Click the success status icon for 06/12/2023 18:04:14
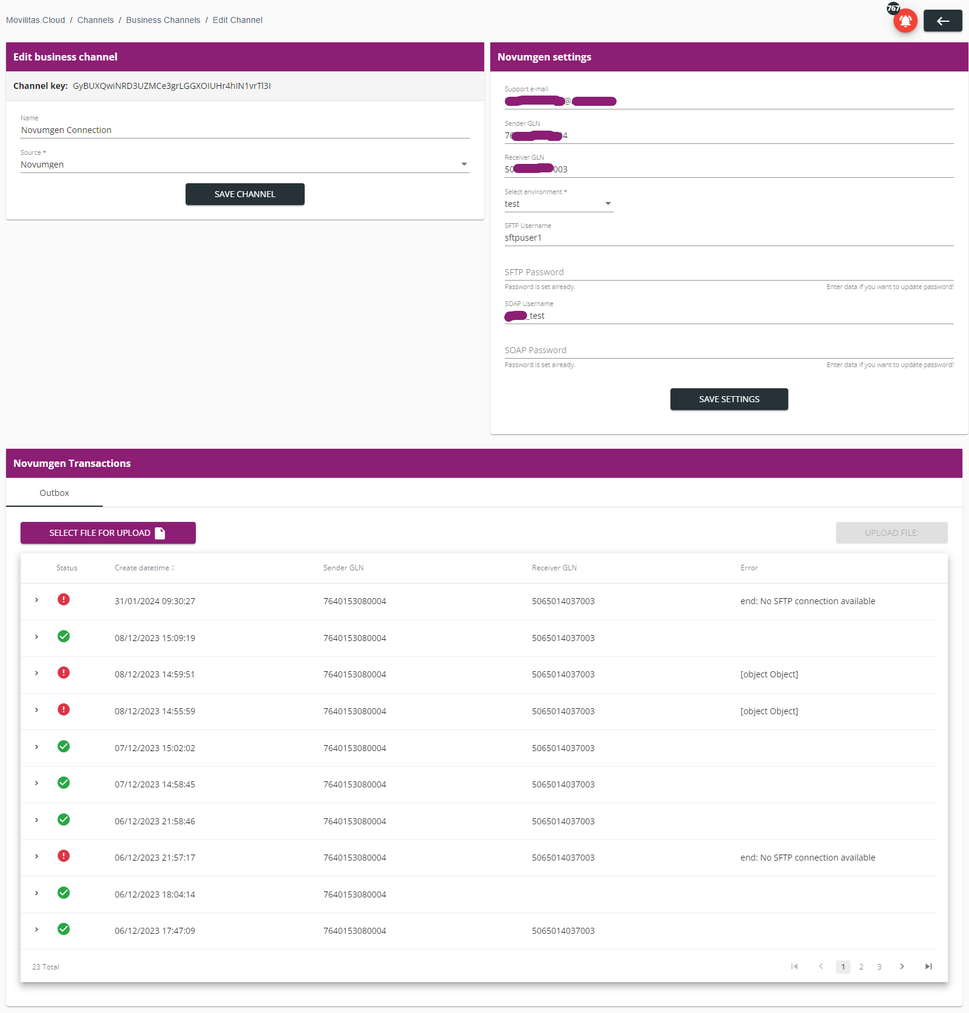The image size is (969, 1013). point(63,893)
